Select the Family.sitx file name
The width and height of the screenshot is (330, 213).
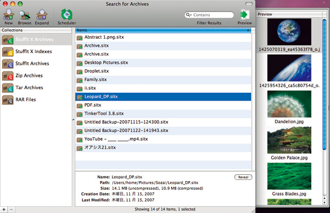tap(95, 79)
